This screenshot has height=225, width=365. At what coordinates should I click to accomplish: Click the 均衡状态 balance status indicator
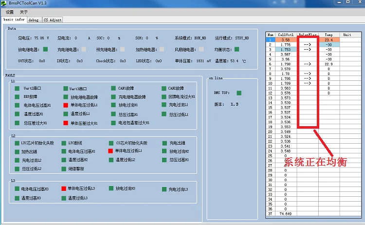tap(237, 49)
